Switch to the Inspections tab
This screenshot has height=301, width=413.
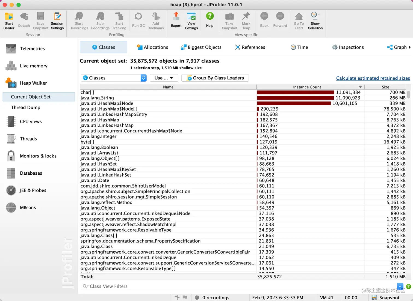(348, 47)
